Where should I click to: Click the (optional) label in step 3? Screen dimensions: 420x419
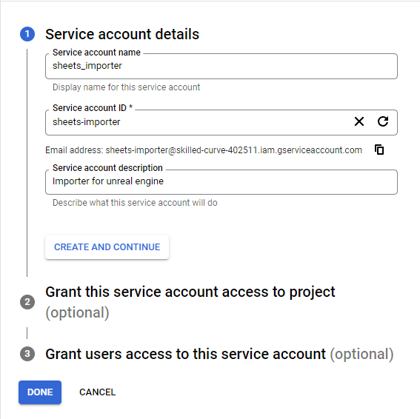click(361, 354)
